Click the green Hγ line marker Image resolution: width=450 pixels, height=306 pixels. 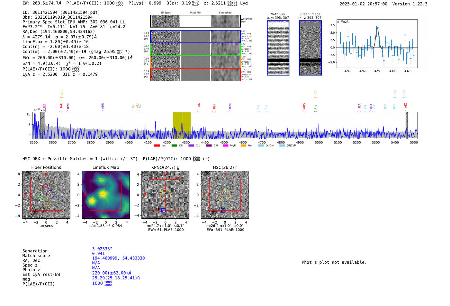coord(316,108)
